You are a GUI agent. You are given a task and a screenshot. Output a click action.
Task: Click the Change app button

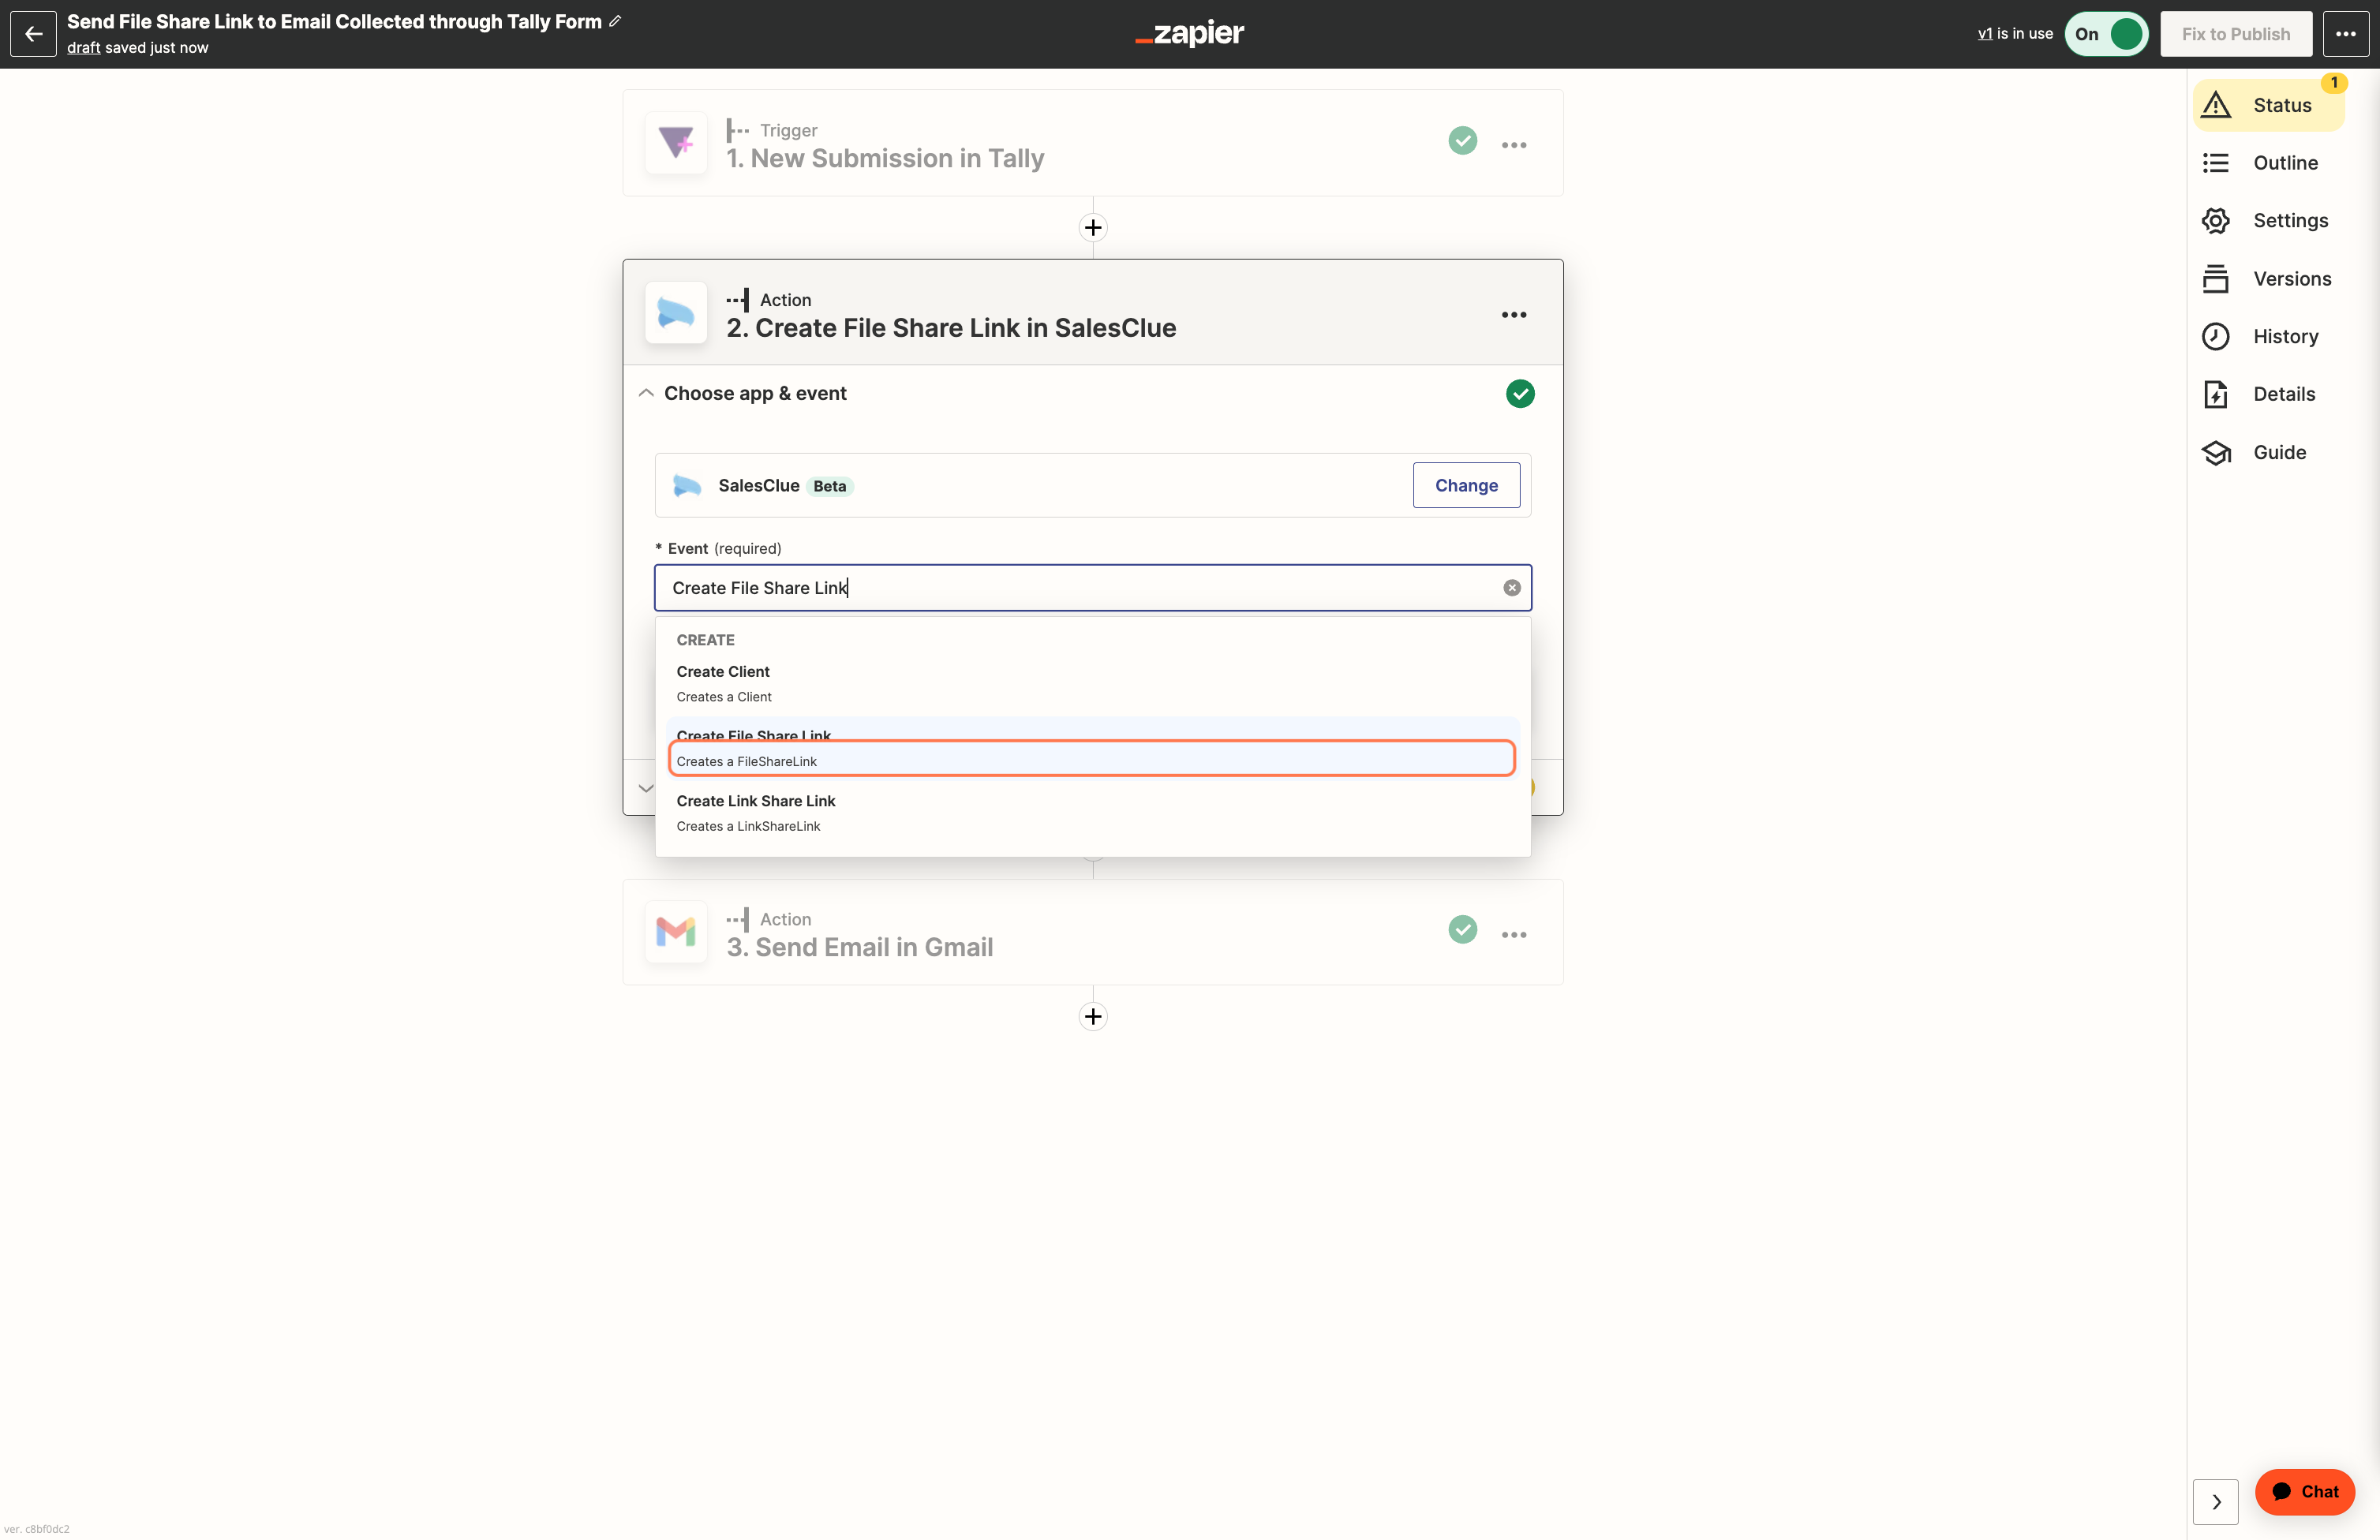point(1466,485)
